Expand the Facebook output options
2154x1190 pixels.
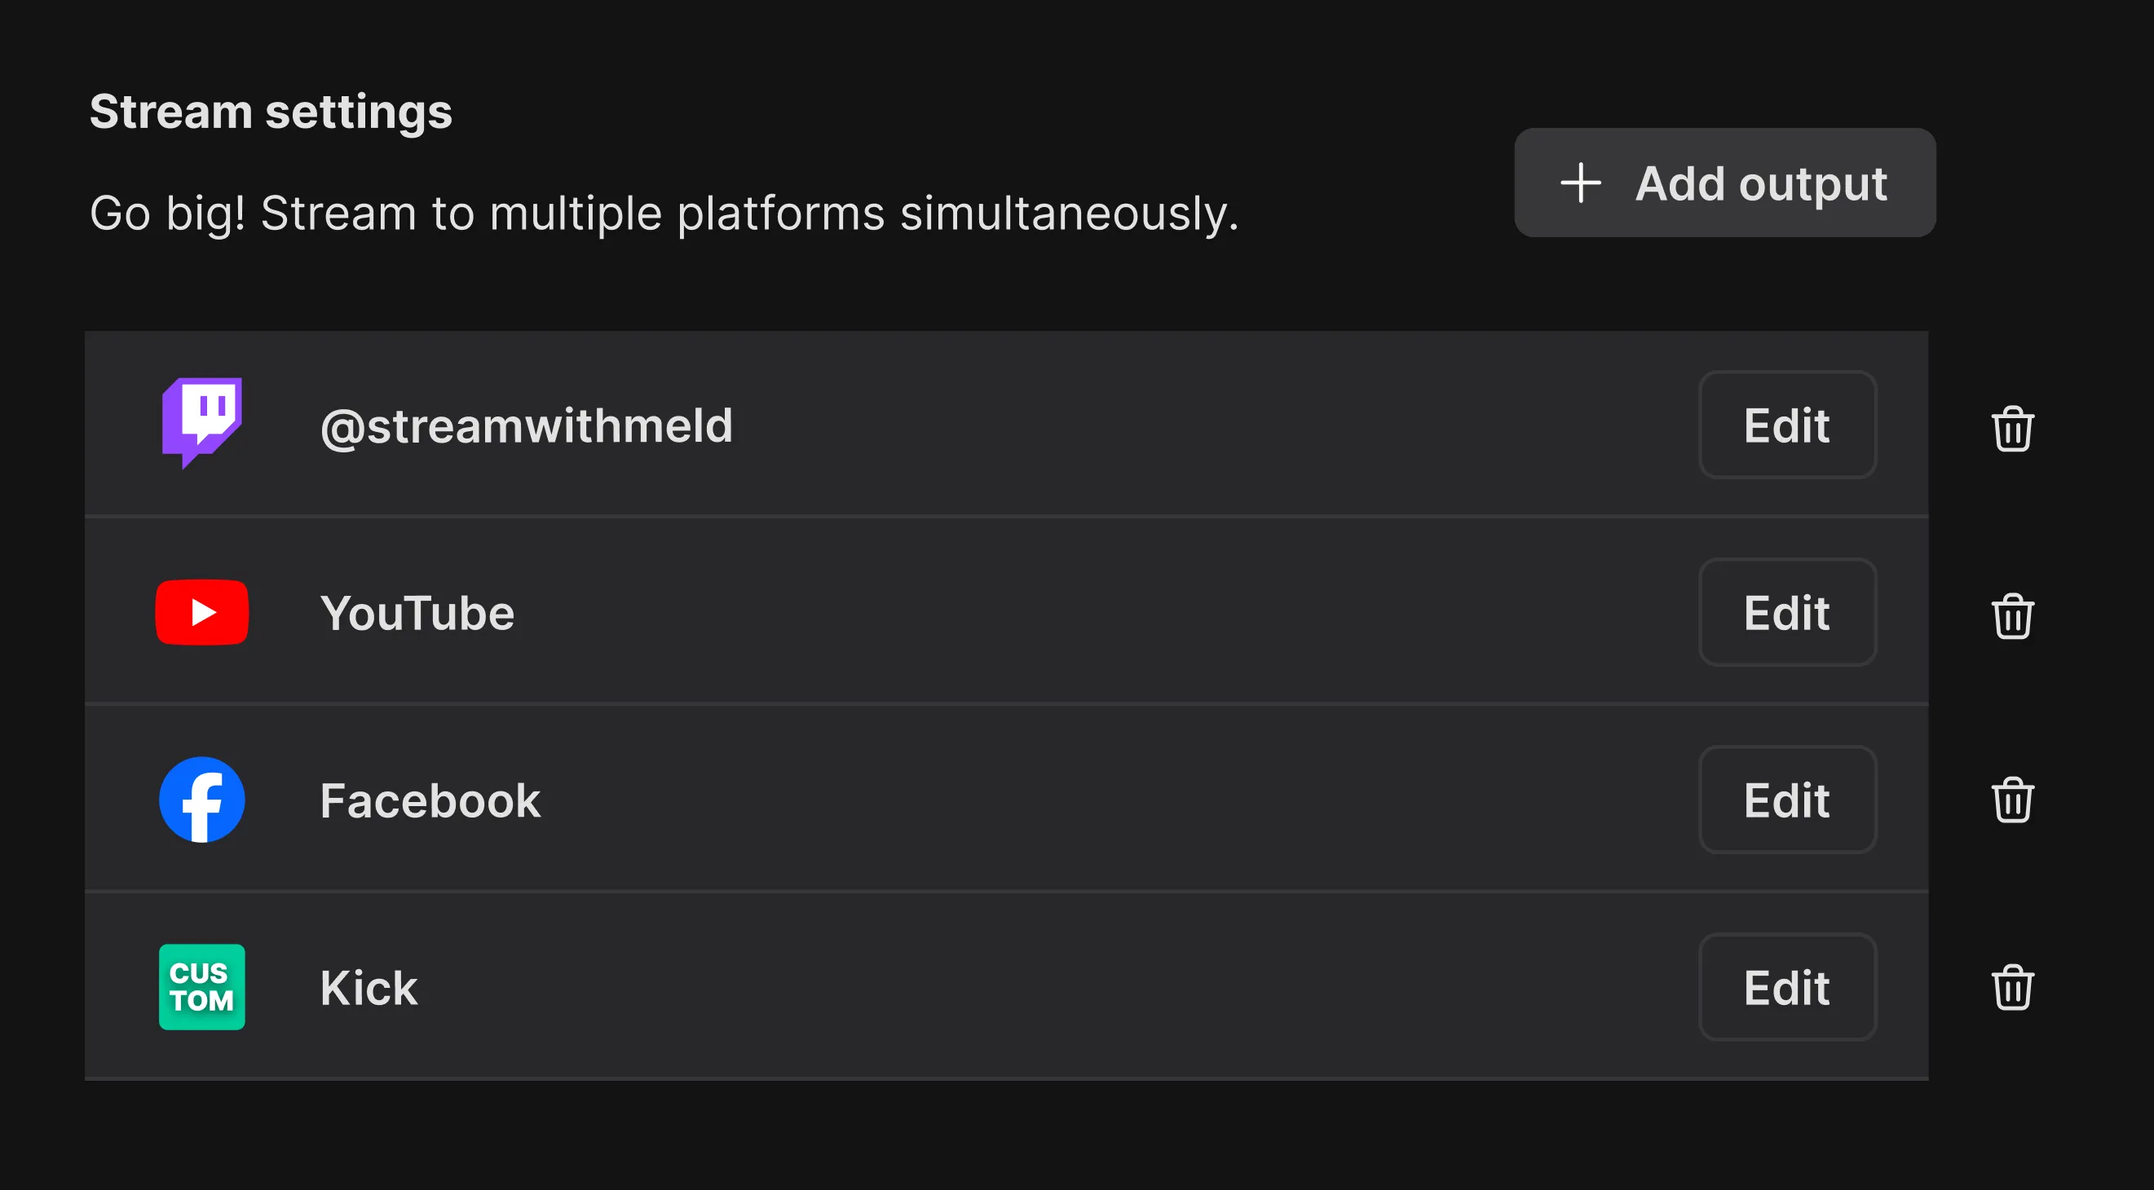[1785, 799]
